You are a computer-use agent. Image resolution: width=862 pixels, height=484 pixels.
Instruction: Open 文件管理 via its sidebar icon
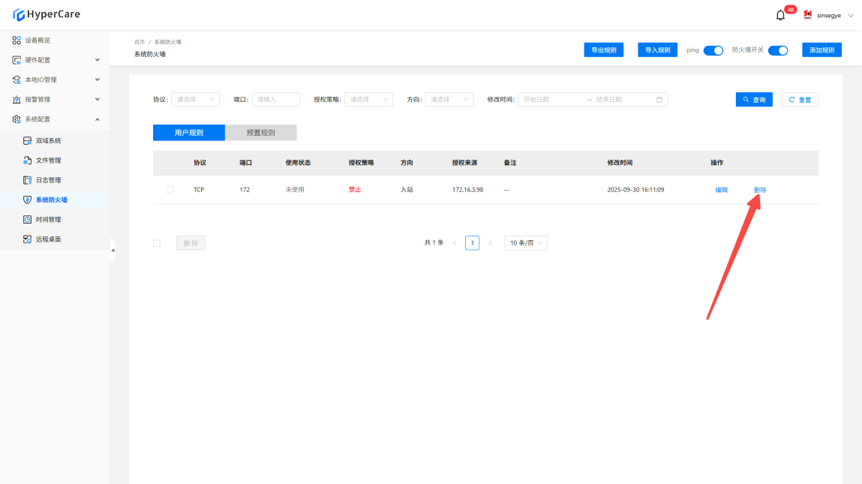pyautogui.click(x=27, y=161)
